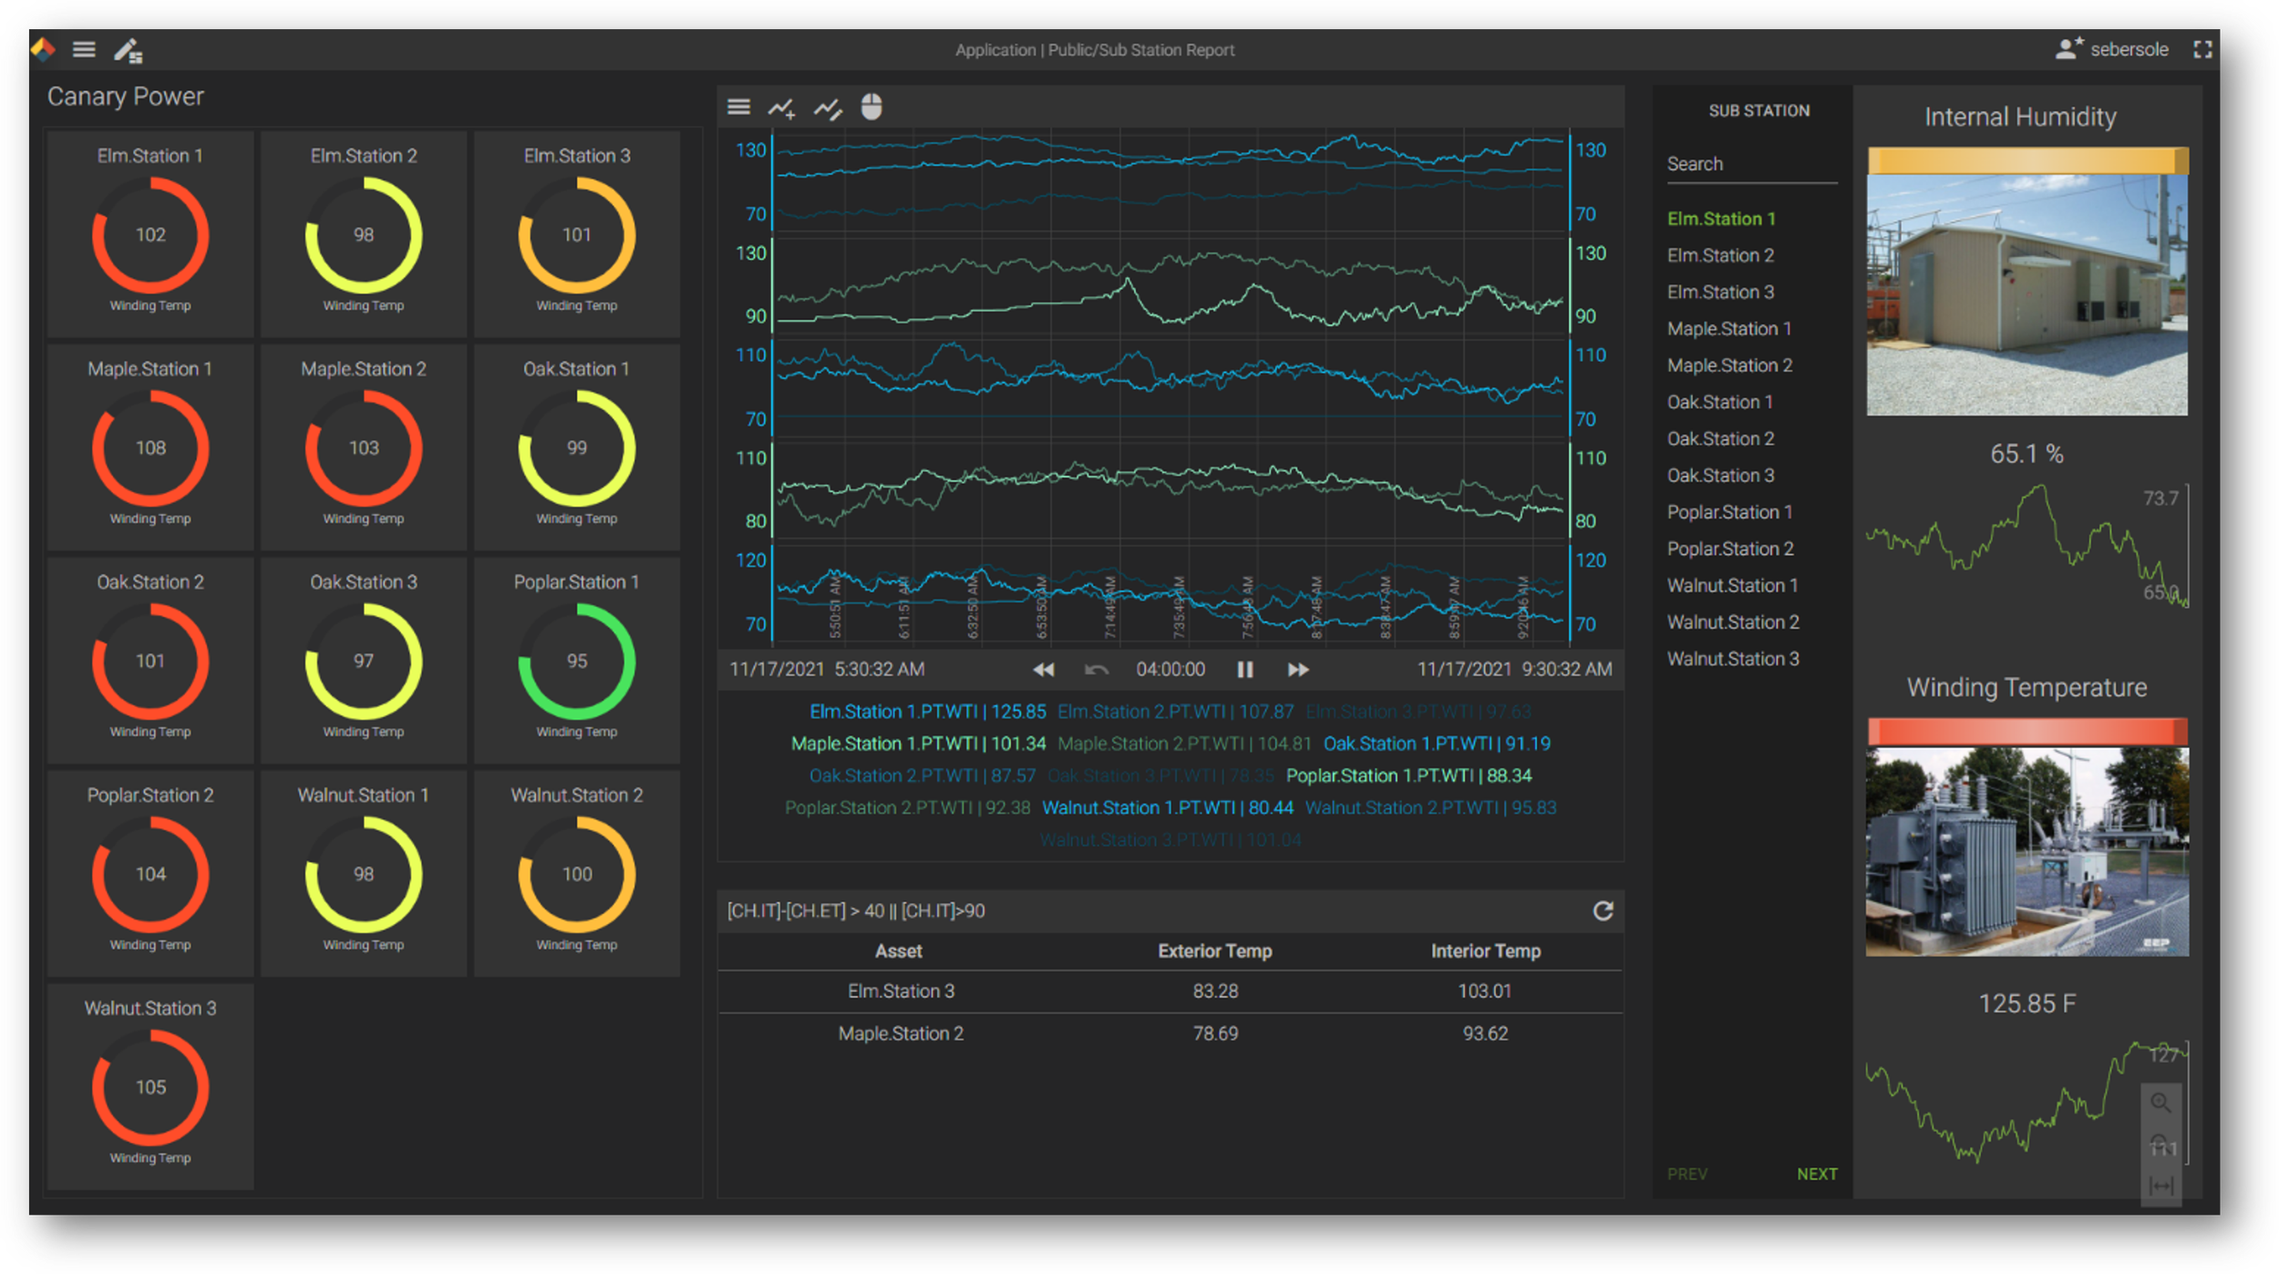This screenshot has height=1274, width=2279.
Task: Click the add trend line icon
Action: (x=781, y=108)
